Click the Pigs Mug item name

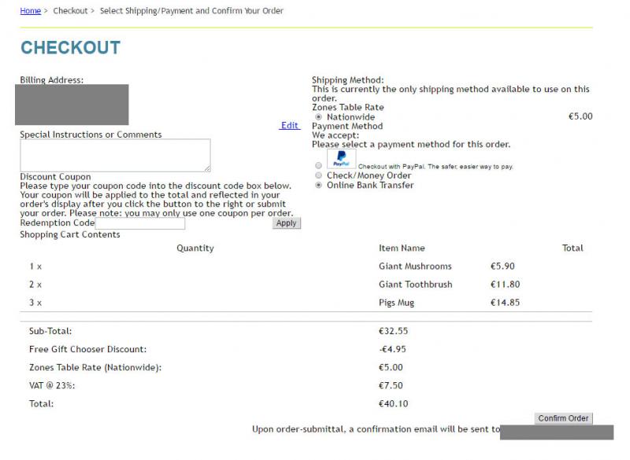click(396, 303)
